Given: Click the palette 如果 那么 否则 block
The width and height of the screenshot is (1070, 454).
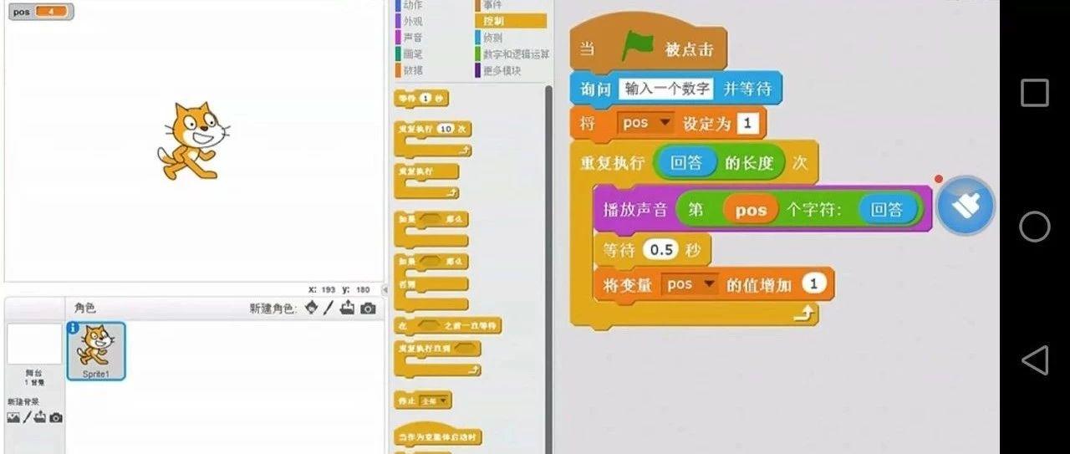Looking at the screenshot, I should 431,283.
